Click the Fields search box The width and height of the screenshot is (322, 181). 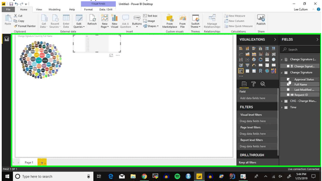click(300, 50)
